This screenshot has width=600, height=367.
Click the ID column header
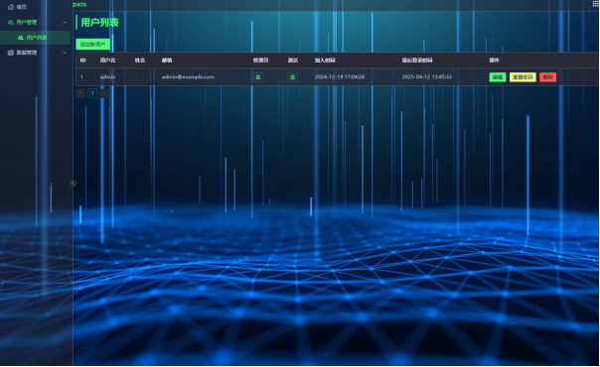click(x=82, y=61)
